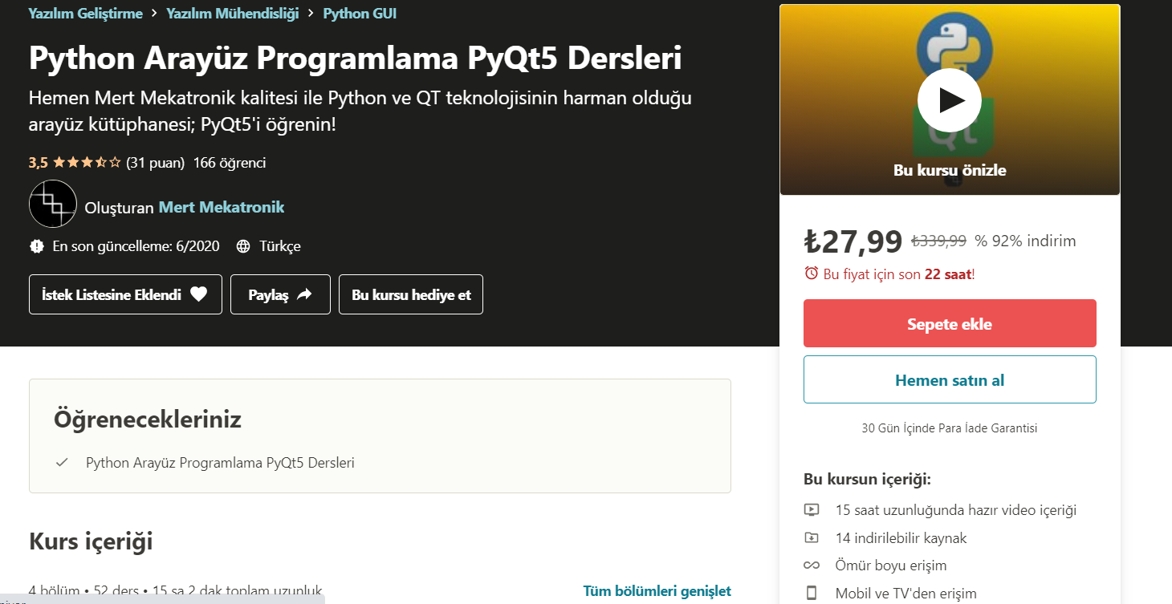Click Mobil ve TV'den erişim text
This screenshot has width=1172, height=604.
point(906,594)
